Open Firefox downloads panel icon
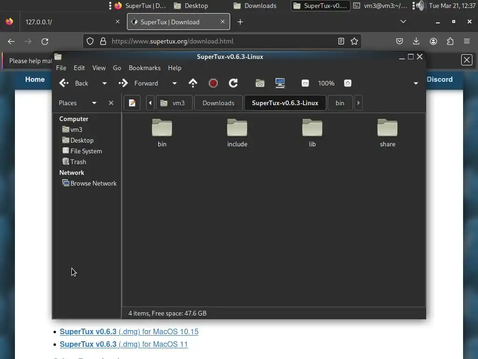 [x=416, y=41]
